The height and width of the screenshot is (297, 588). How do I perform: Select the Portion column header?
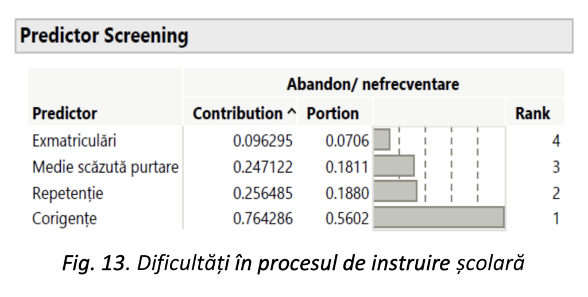click(x=332, y=113)
